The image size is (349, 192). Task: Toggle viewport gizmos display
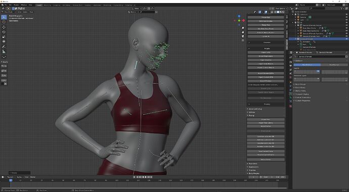click(260, 12)
